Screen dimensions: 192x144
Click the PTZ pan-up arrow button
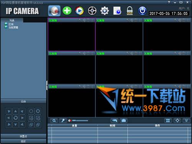pyautogui.click(x=15, y=111)
